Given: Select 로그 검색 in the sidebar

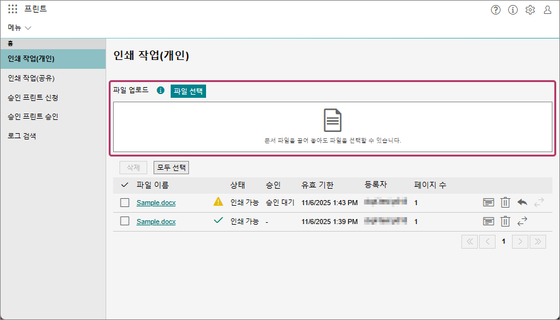Looking at the screenshot, I should (x=21, y=136).
